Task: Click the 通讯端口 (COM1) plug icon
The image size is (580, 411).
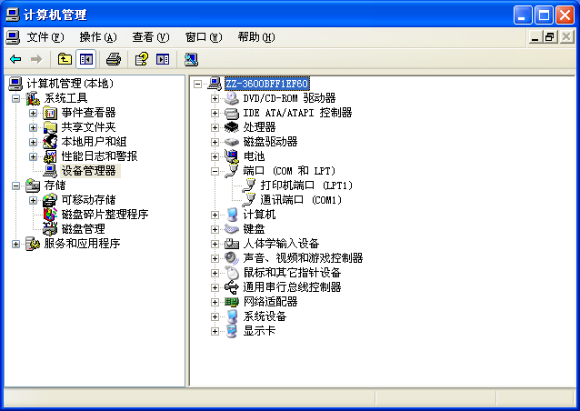Action: point(249,200)
